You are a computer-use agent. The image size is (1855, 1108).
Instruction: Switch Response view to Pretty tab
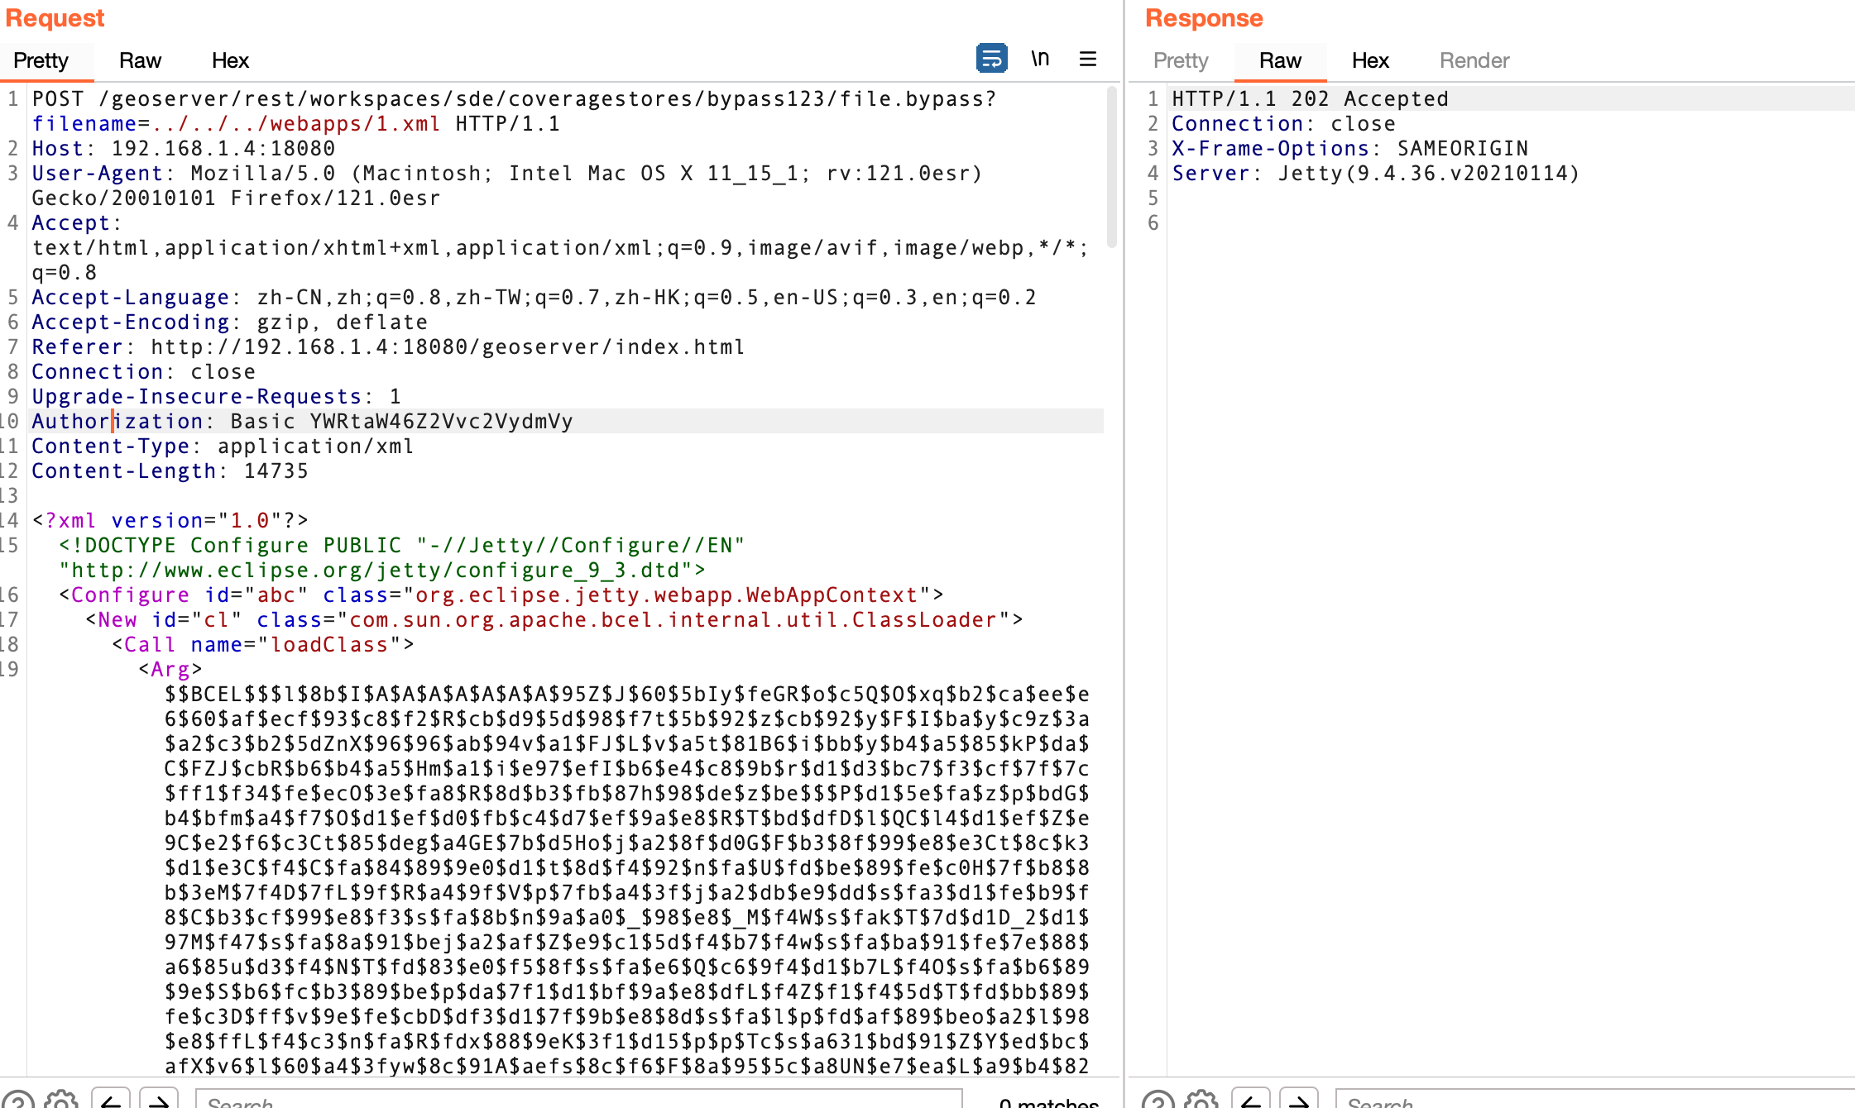(1181, 60)
